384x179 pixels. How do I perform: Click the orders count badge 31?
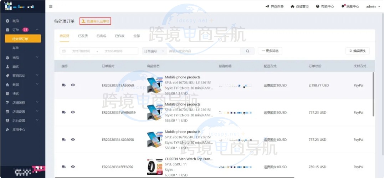[25, 30]
